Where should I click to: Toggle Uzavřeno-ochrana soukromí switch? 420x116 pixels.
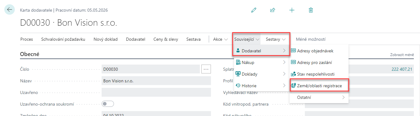[x=108, y=104]
